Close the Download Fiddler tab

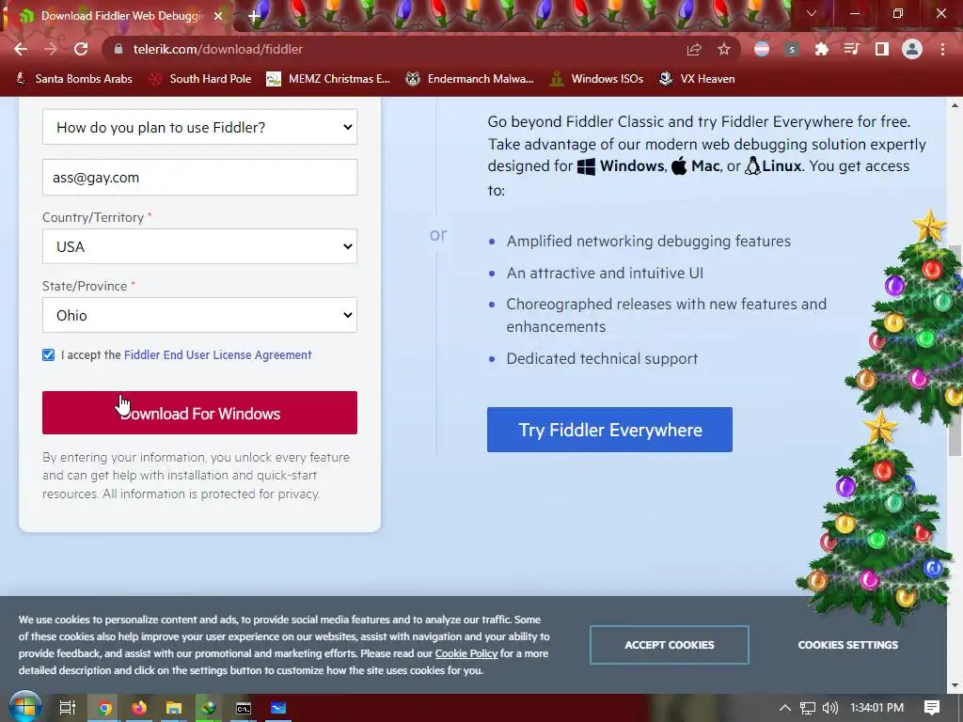[x=218, y=16]
